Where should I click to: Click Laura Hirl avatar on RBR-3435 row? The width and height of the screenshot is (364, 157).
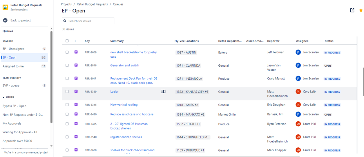tap(298, 124)
